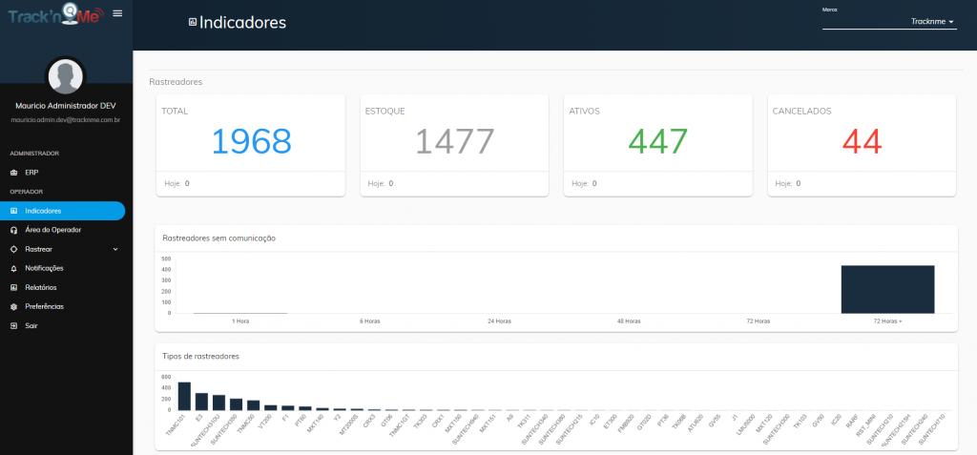The width and height of the screenshot is (977, 455).
Task: Open the Marca Tracknme dropdown
Action: pyautogui.click(x=889, y=22)
